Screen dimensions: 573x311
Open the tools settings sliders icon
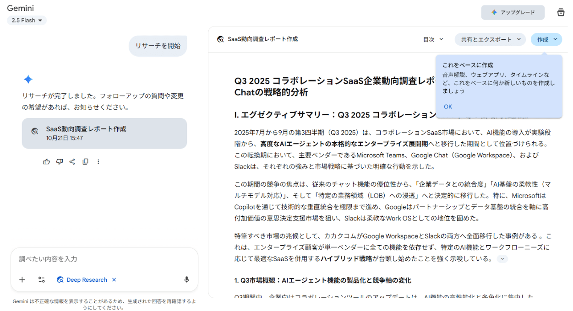(42, 279)
